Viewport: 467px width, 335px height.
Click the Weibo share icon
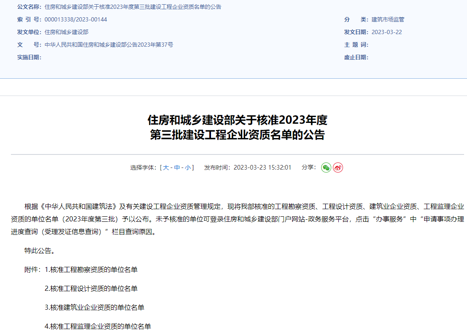coord(338,167)
